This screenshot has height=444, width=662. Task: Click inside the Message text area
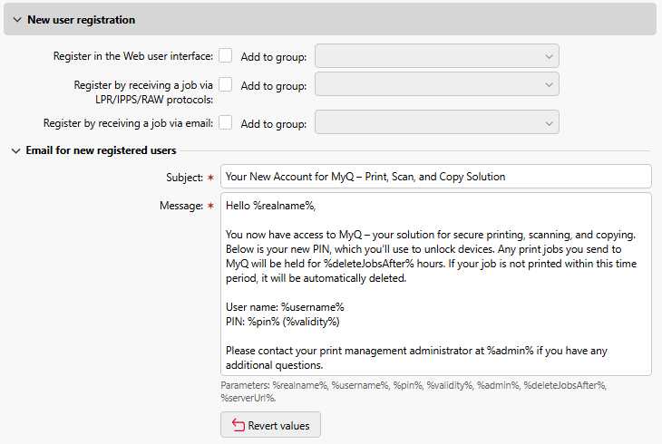click(435, 284)
